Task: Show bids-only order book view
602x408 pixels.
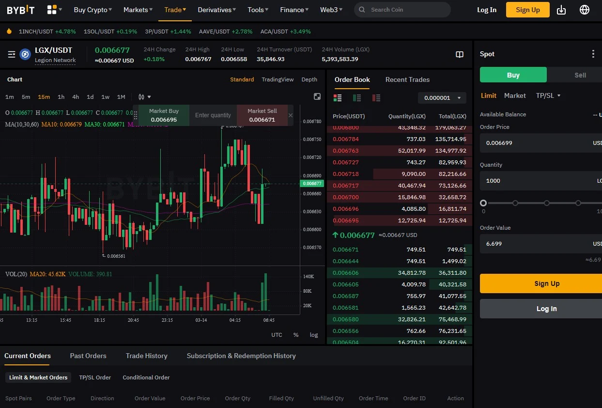Action: coord(357,98)
